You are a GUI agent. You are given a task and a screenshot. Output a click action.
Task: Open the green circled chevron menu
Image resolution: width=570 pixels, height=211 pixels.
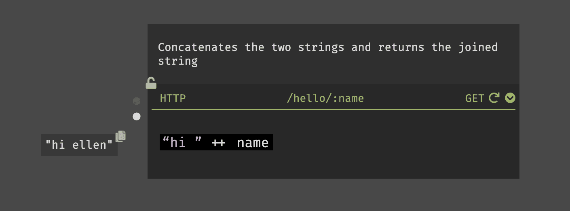(510, 98)
